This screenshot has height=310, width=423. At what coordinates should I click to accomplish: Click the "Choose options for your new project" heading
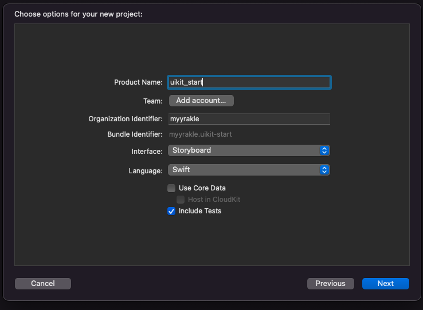[x=79, y=14]
